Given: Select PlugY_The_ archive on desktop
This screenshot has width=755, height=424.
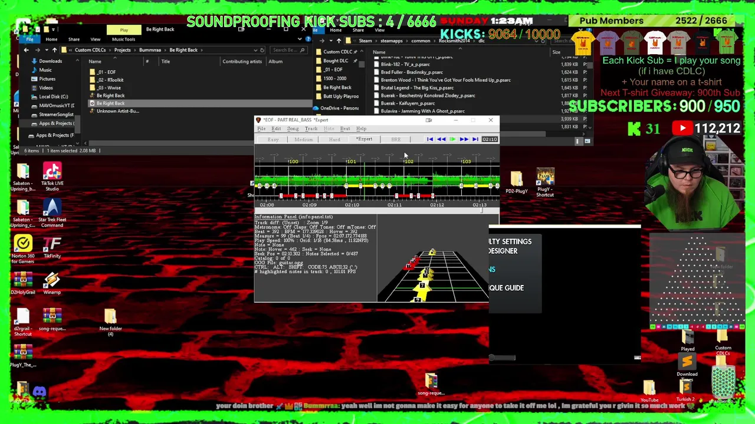Looking at the screenshot, I should point(23,356).
